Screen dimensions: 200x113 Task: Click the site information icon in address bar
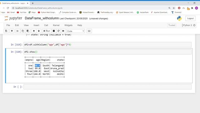[13, 8]
